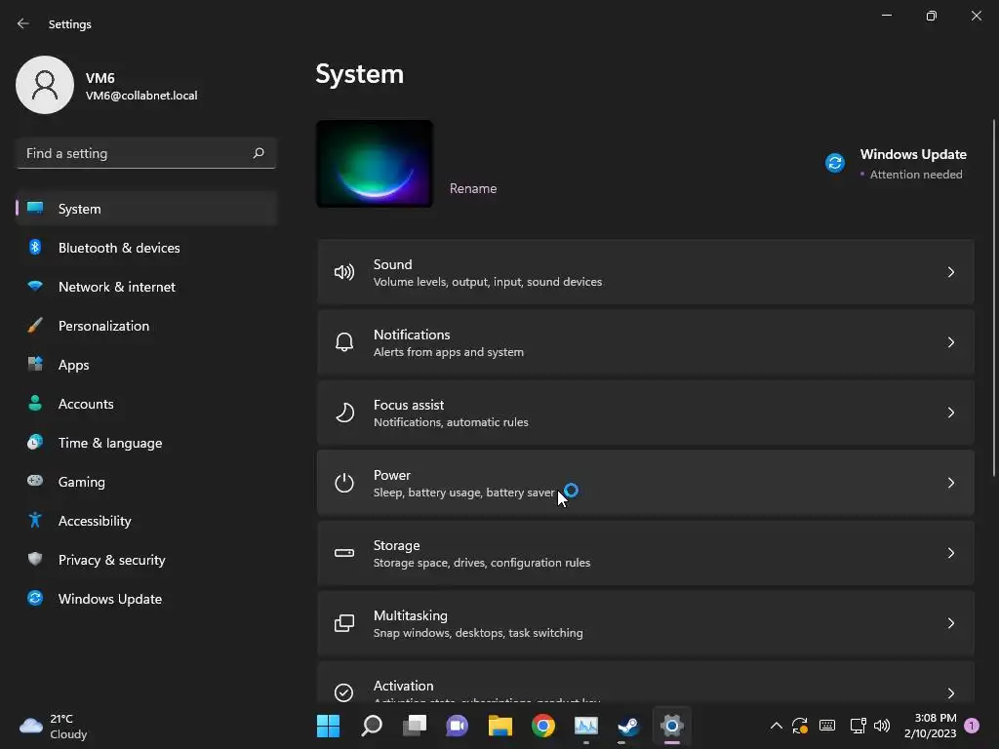999x749 pixels.
Task: Open the Apps label in the sidebar
Action: tap(74, 365)
